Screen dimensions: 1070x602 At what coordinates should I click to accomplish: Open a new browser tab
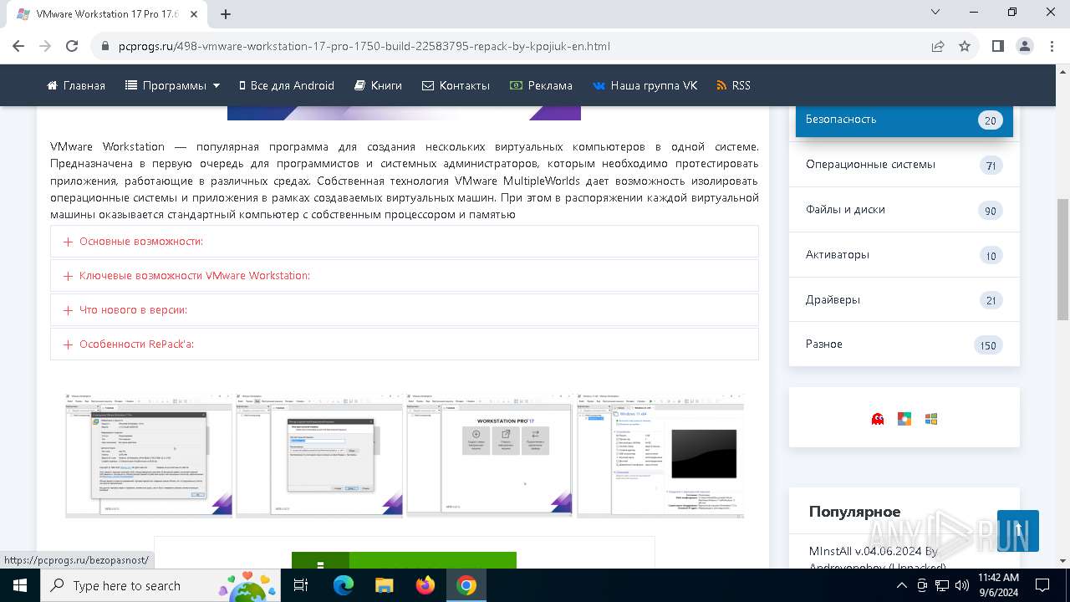point(226,13)
